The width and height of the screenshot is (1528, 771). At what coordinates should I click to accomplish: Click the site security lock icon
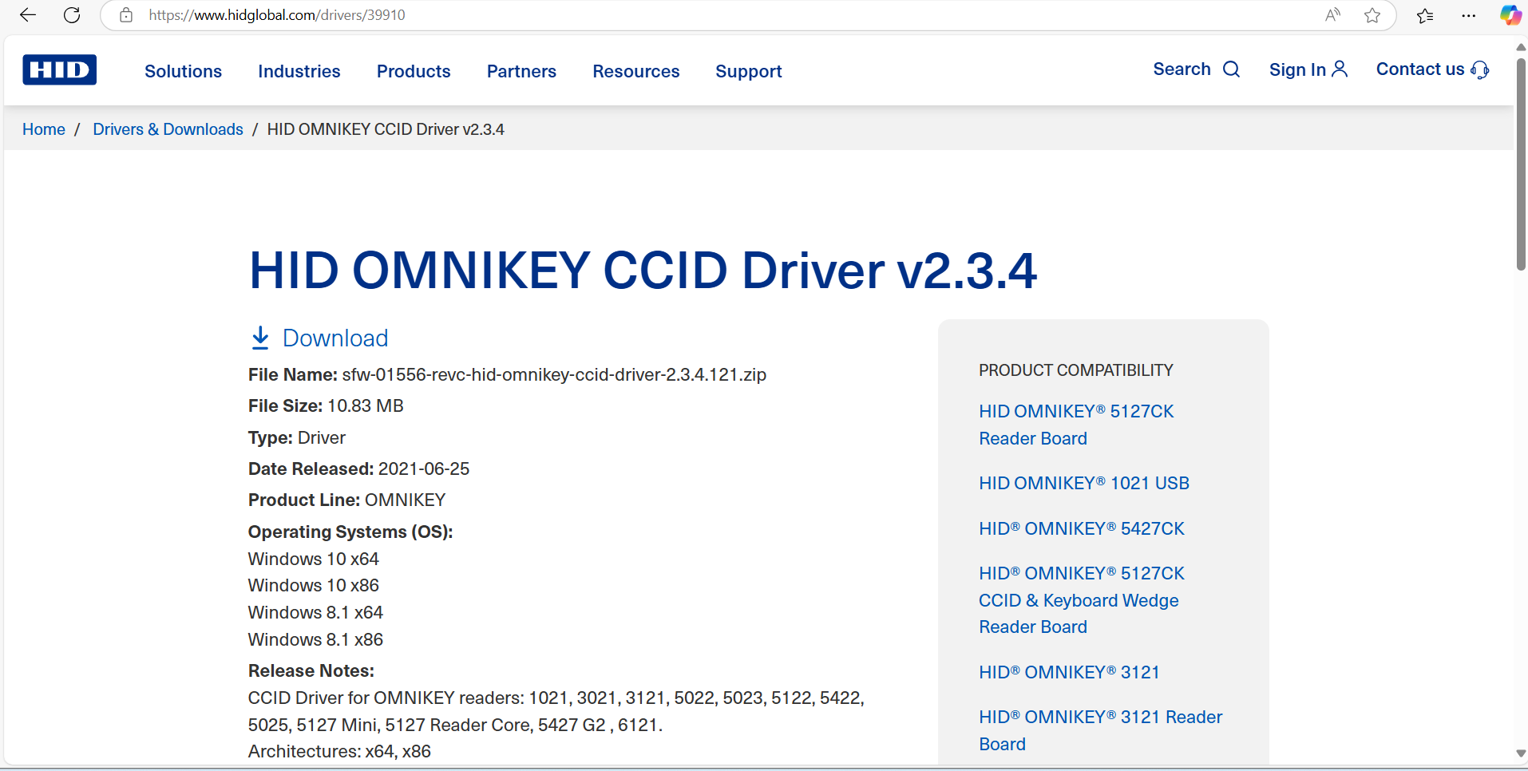[x=125, y=14]
